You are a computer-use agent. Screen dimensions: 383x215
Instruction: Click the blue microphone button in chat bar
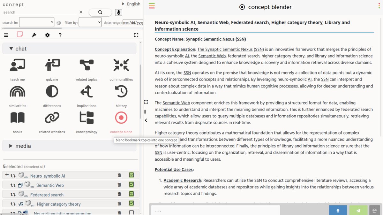click(x=338, y=211)
